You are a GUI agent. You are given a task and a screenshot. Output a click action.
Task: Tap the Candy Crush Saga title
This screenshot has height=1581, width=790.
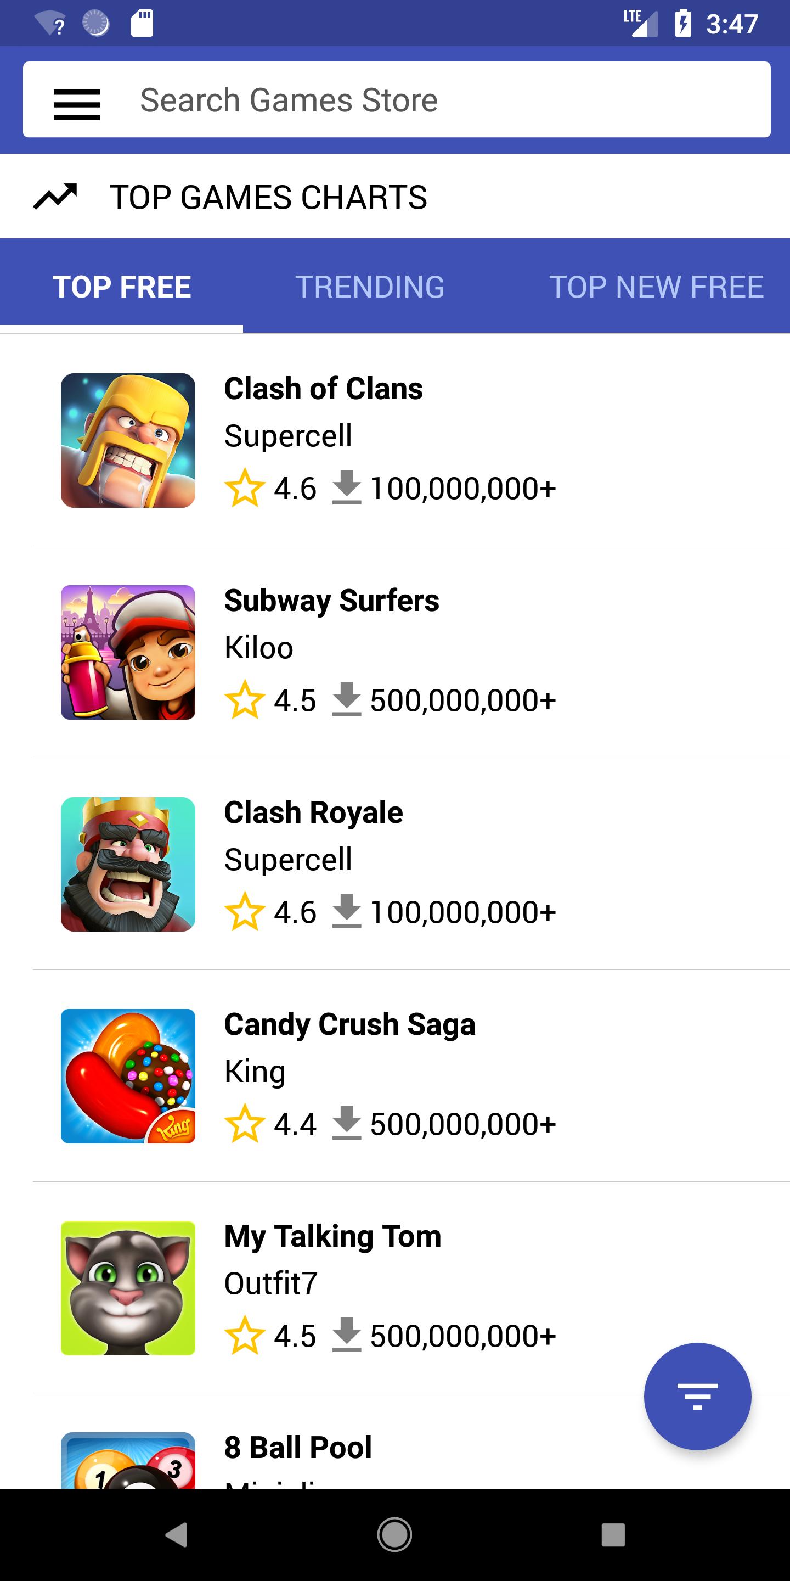[x=349, y=1024]
